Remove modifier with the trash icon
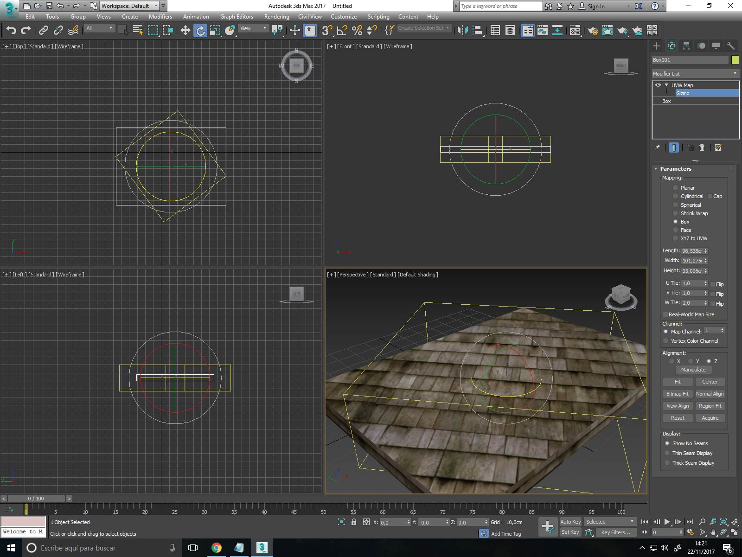Viewport: 742px width, 557px height. pyautogui.click(x=702, y=147)
